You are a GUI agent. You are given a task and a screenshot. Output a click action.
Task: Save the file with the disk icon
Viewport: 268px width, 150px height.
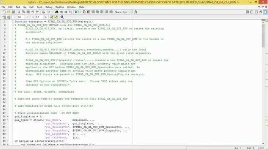coord(13,12)
